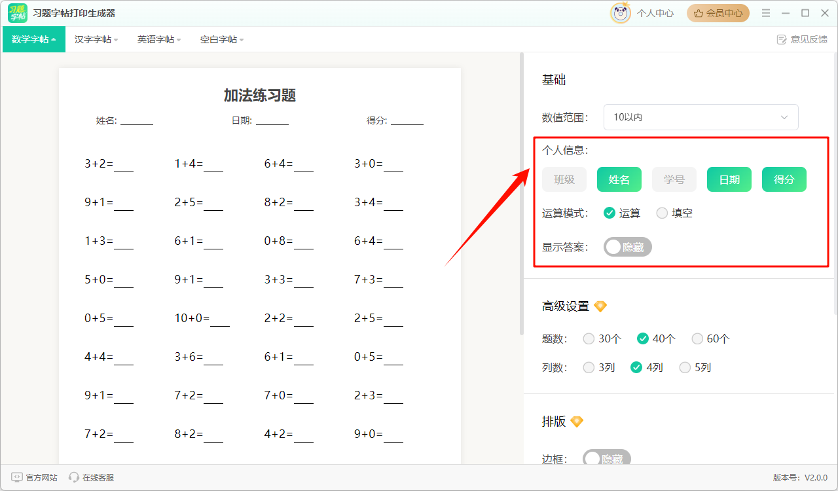This screenshot has height=491, width=838.
Task: Open the 汉字字帖 tab
Action: (96, 39)
